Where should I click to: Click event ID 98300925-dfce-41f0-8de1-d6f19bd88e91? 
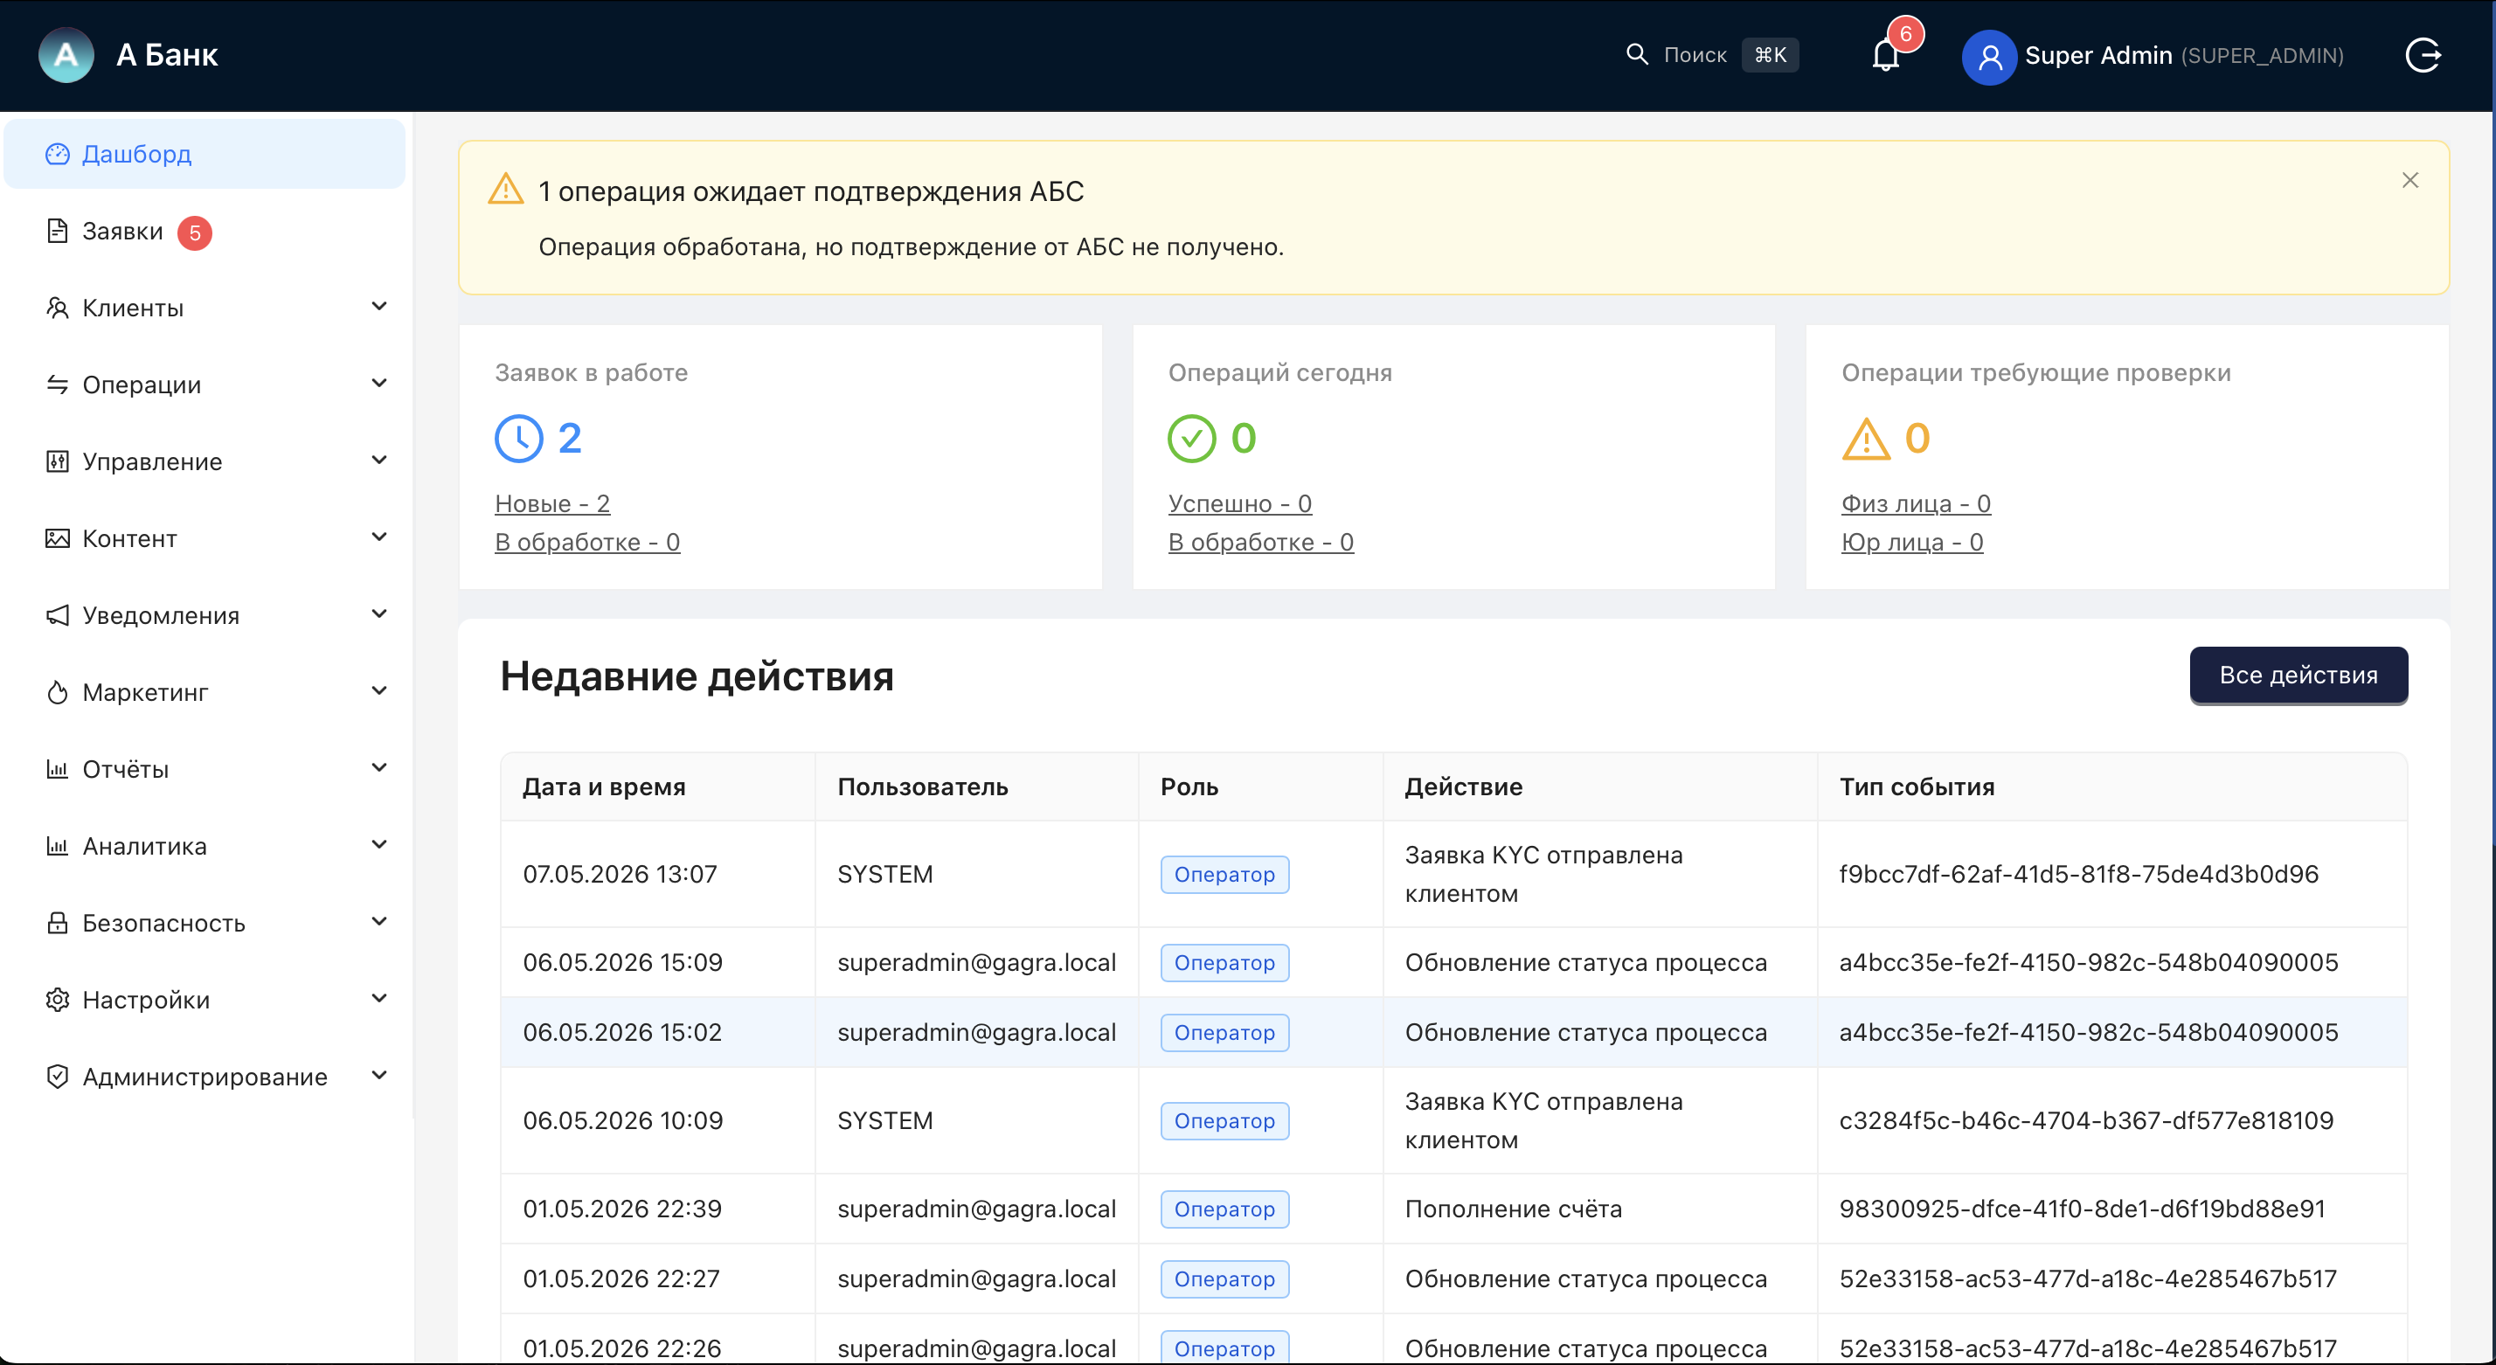[x=2083, y=1209]
